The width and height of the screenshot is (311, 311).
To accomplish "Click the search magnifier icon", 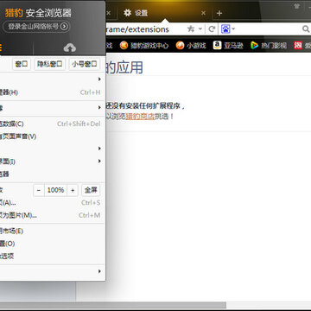I will 306,29.
